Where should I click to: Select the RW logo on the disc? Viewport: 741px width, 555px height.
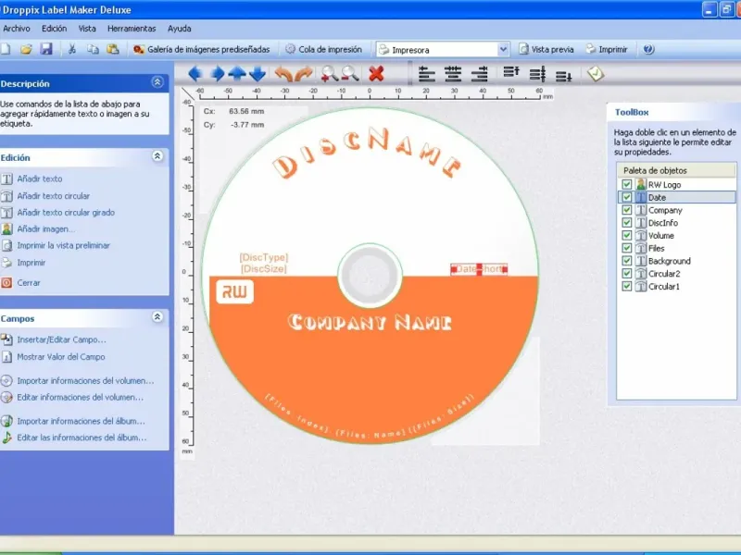[235, 291]
